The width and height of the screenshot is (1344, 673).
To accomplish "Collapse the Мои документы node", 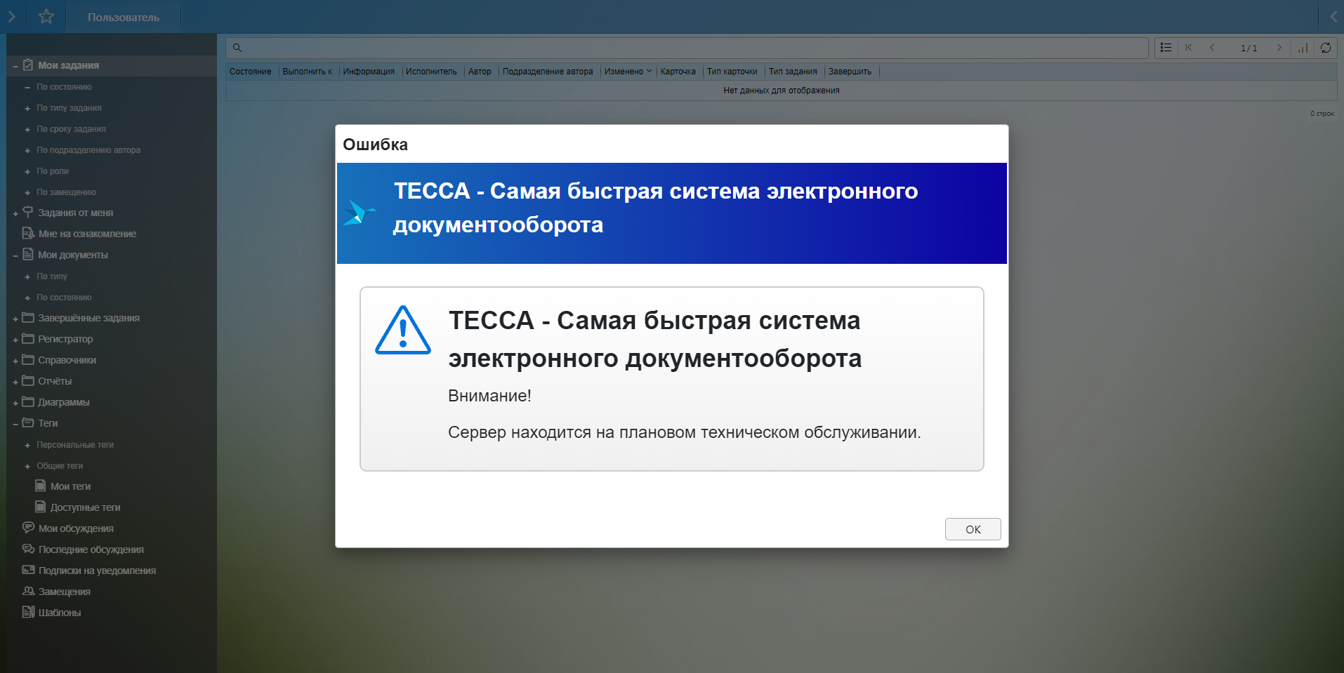I will [15, 255].
